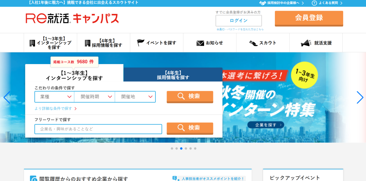The width and height of the screenshot is (366, 181).
Task: Select the fifth carousel dot
Action: [x=191, y=148]
